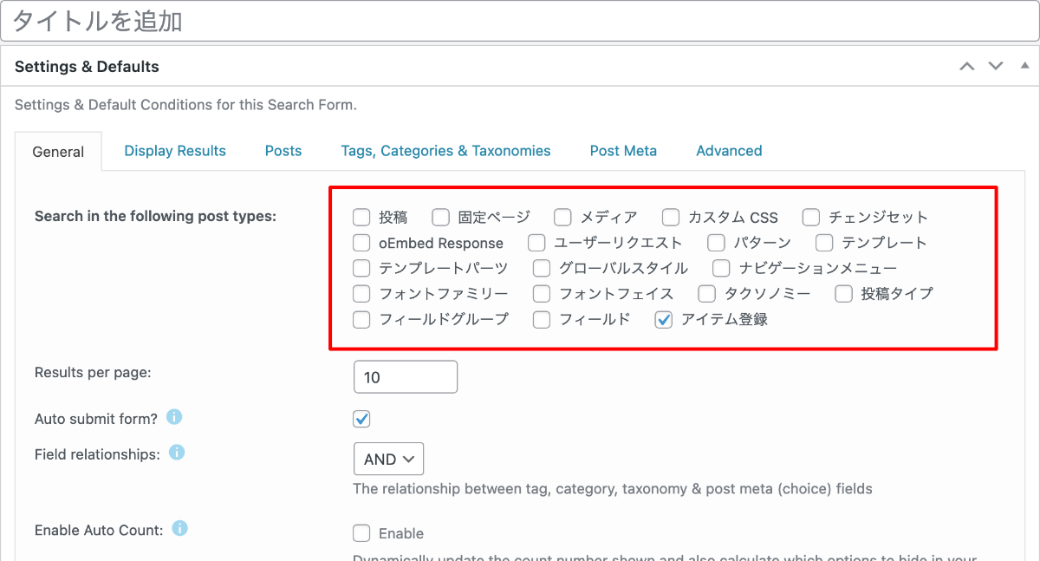Move Settings & Defaults panel down

click(x=996, y=67)
